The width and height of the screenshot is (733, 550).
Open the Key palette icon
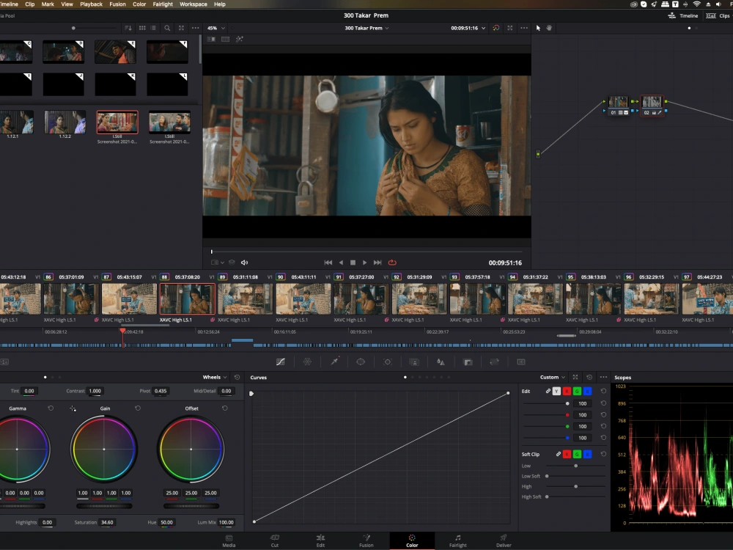pyautogui.click(x=468, y=362)
